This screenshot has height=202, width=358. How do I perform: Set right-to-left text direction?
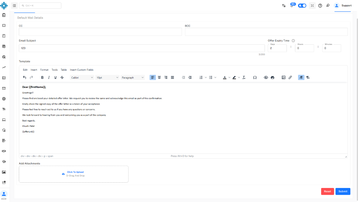pyautogui.click(x=308, y=77)
